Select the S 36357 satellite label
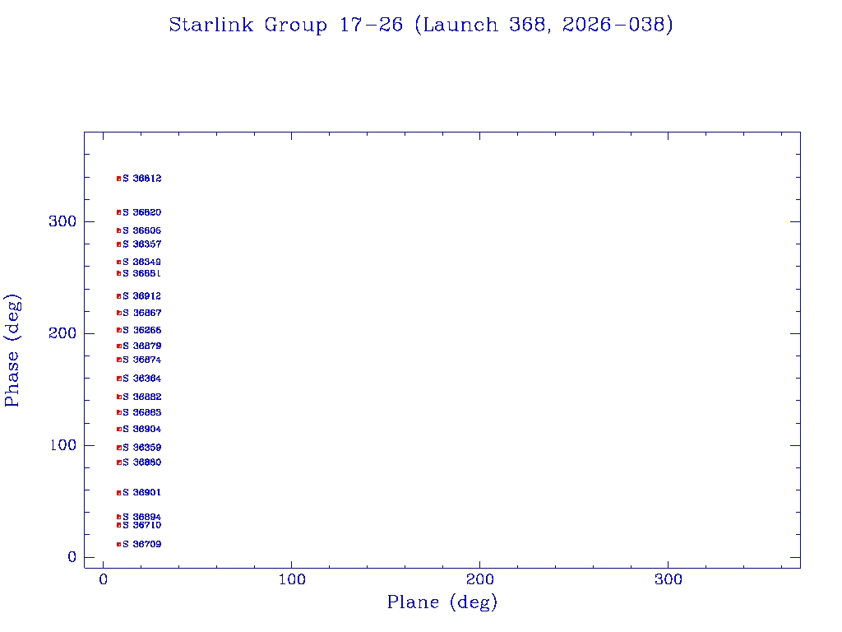 (142, 244)
